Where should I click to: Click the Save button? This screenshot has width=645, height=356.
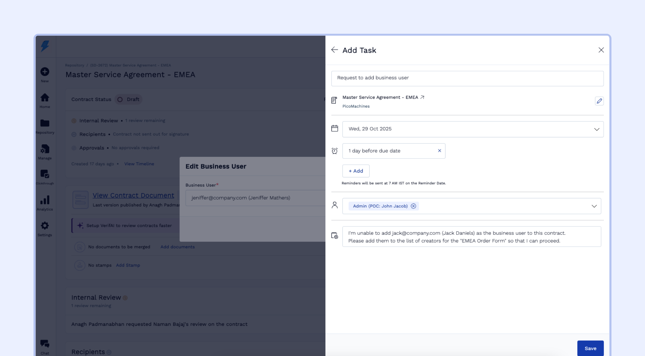590,348
